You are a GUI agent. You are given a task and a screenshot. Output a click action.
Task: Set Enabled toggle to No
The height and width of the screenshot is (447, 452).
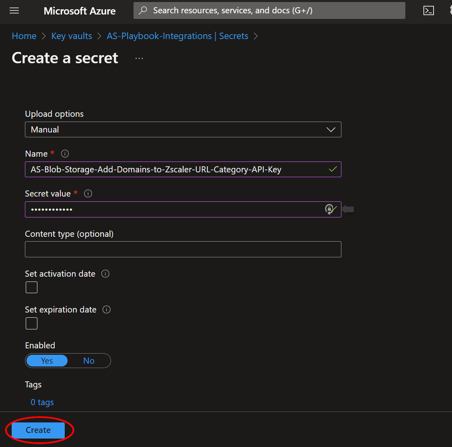[x=89, y=361]
